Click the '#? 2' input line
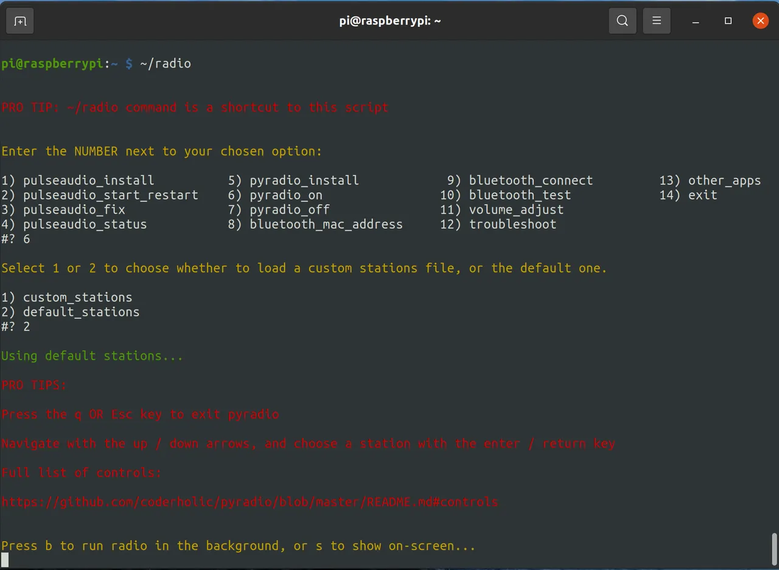779x570 pixels. click(x=15, y=327)
